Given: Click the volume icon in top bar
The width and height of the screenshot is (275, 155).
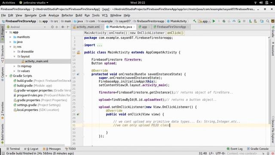Looking at the screenshot, I should point(261,3).
